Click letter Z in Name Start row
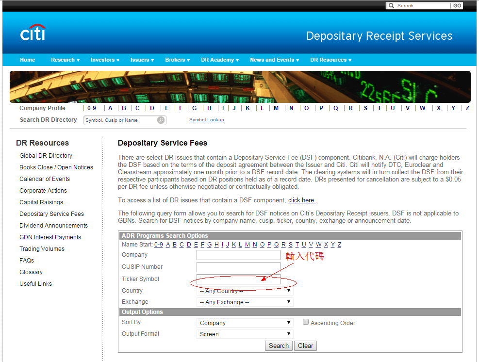The width and height of the screenshot is (479, 362). coord(339,245)
